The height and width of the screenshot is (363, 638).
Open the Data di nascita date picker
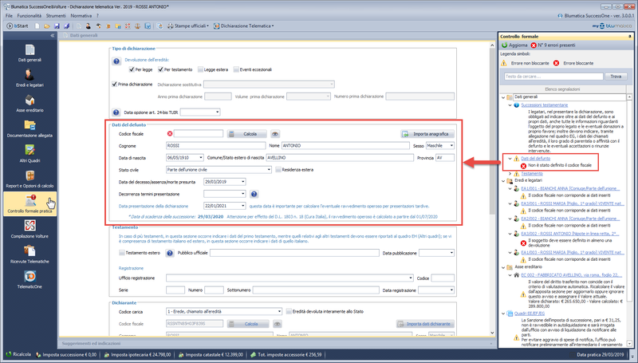[201, 157]
